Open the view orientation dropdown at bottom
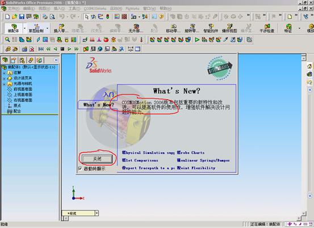The height and width of the screenshot is (228, 314). tap(97, 213)
